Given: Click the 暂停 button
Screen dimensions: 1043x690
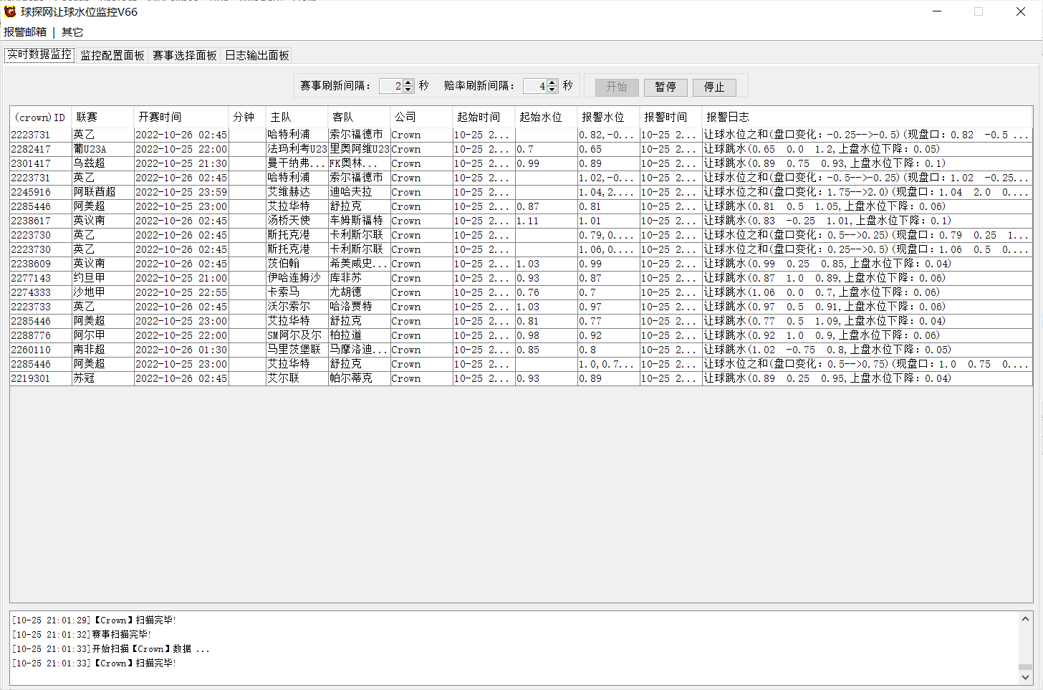Looking at the screenshot, I should [665, 87].
